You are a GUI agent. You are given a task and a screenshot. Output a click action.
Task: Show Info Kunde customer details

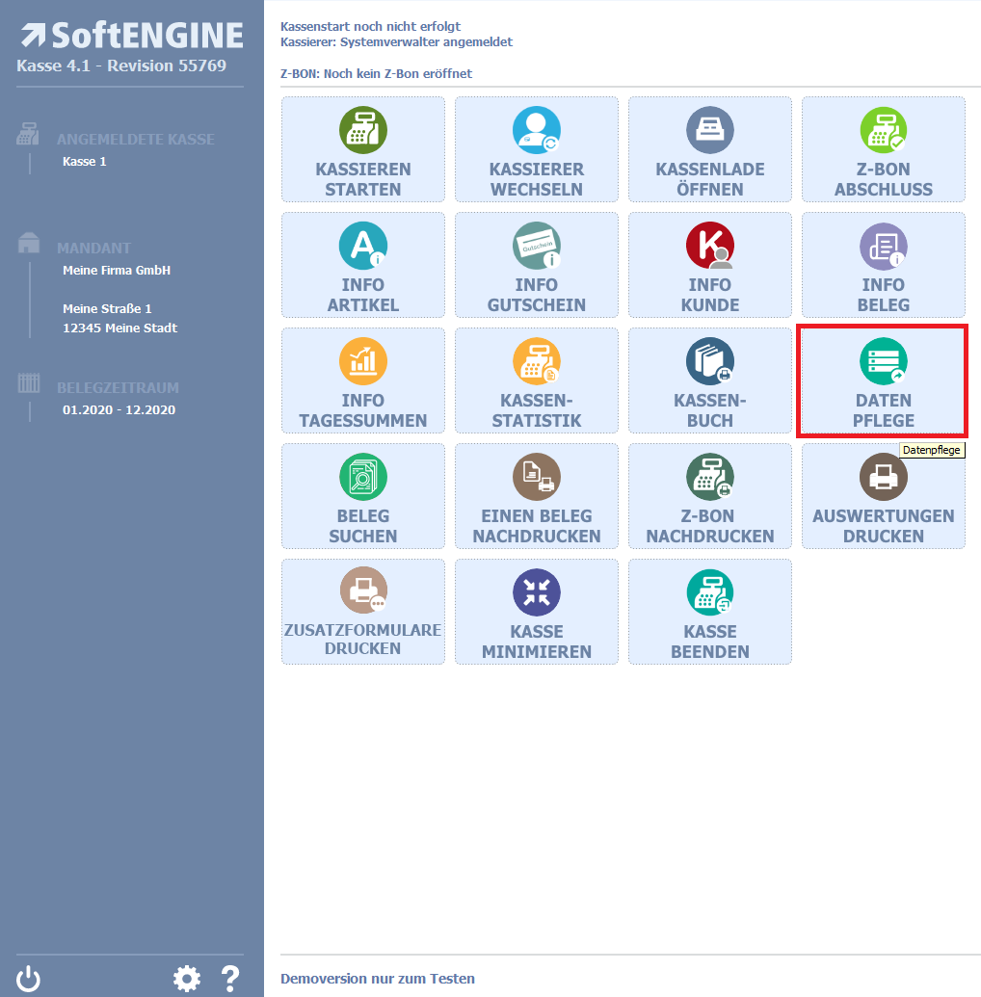coord(709,265)
